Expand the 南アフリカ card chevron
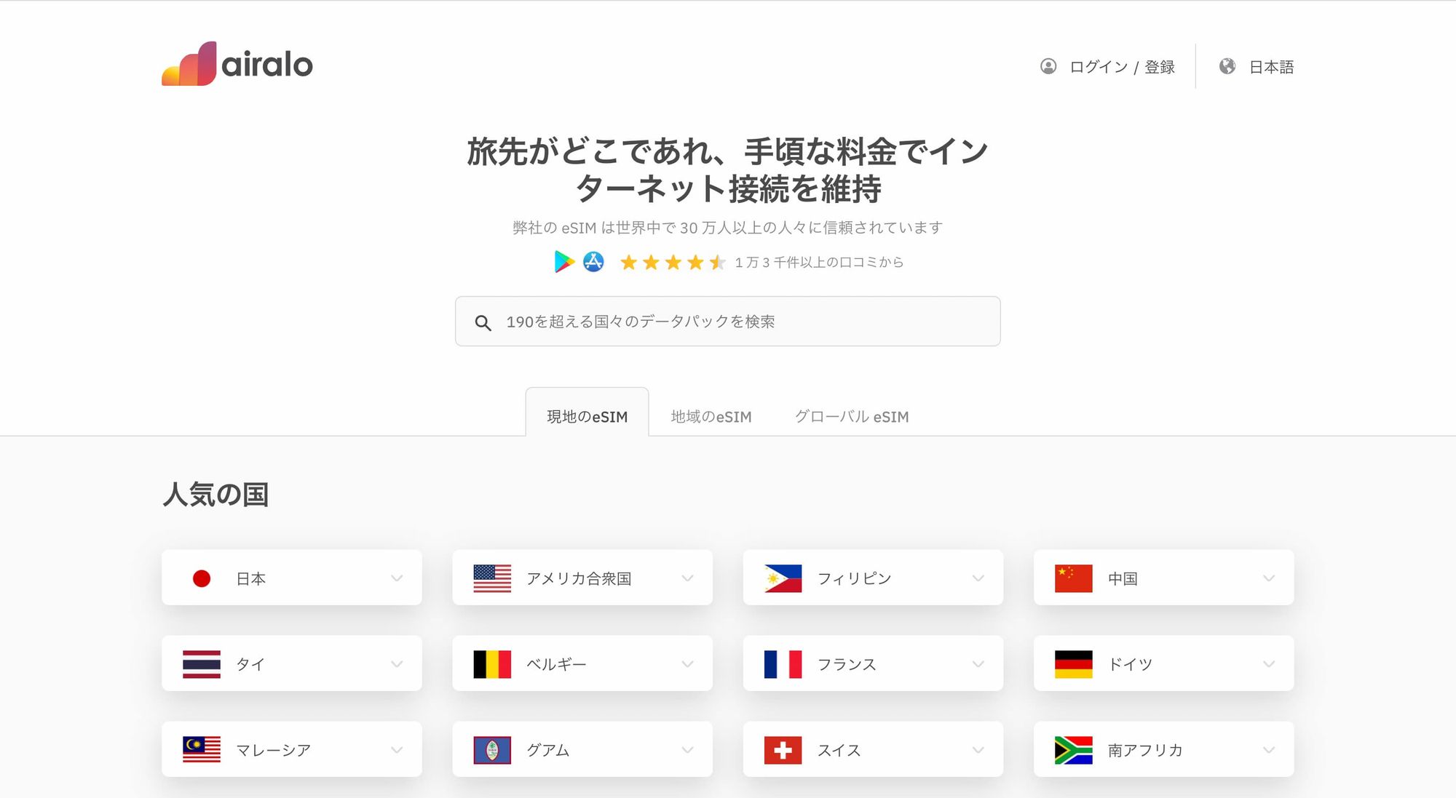The width and height of the screenshot is (1456, 798). tap(1269, 750)
